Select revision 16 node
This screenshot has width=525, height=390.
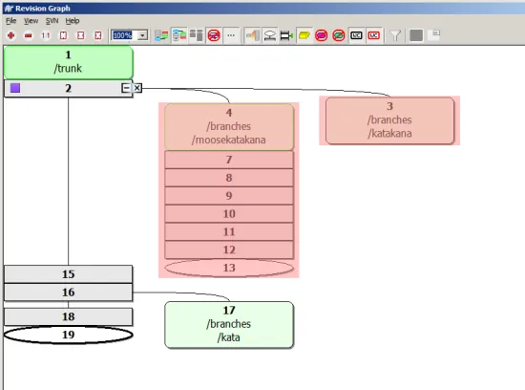pos(69,292)
